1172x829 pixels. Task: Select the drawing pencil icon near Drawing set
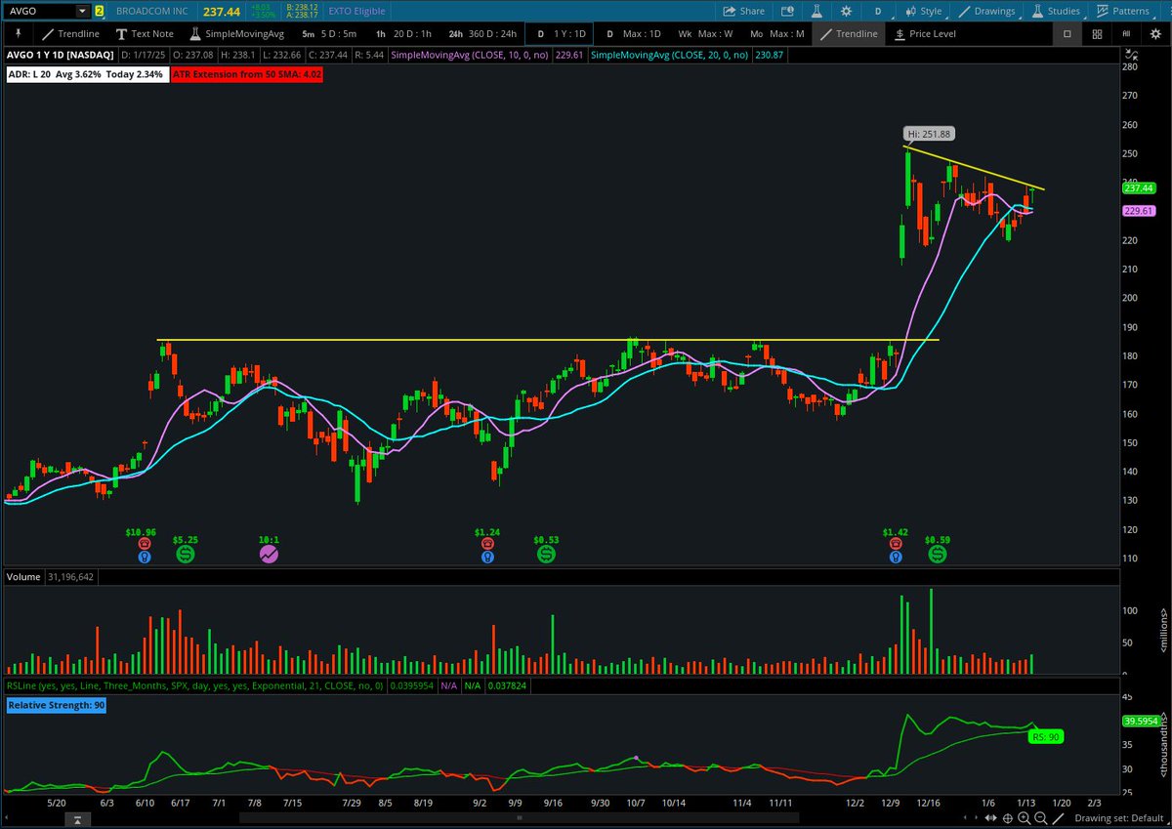click(1056, 818)
